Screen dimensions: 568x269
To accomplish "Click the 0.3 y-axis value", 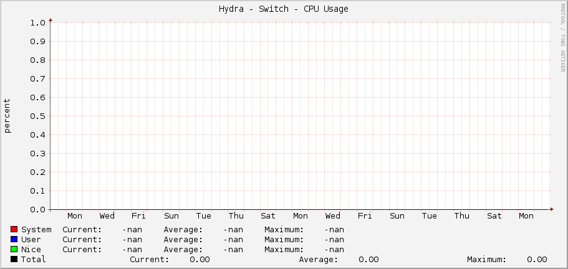I will pyautogui.click(x=37, y=154).
